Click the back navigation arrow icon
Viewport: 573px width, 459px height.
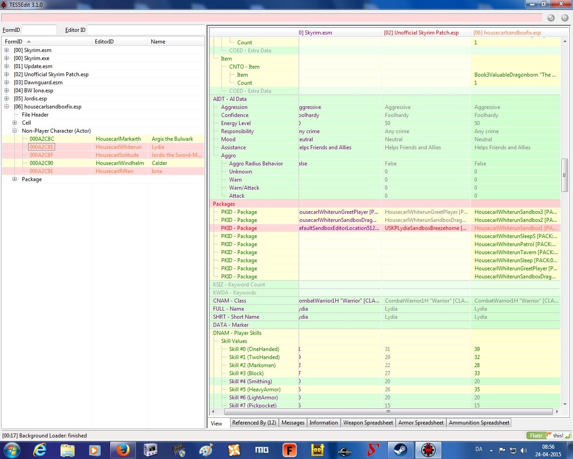pos(551,18)
